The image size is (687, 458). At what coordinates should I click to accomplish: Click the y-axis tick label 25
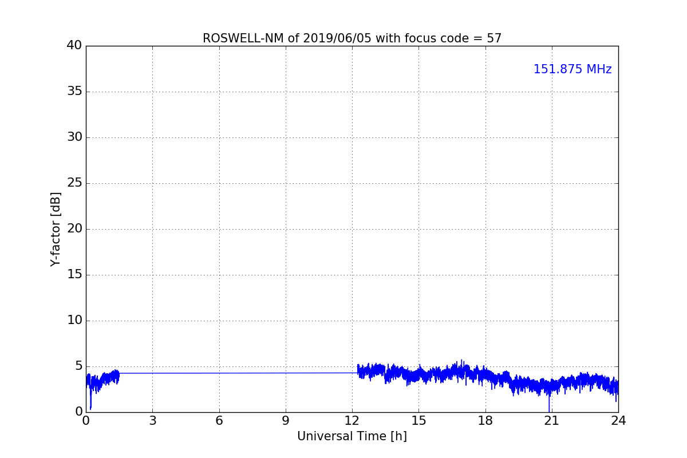click(74, 183)
